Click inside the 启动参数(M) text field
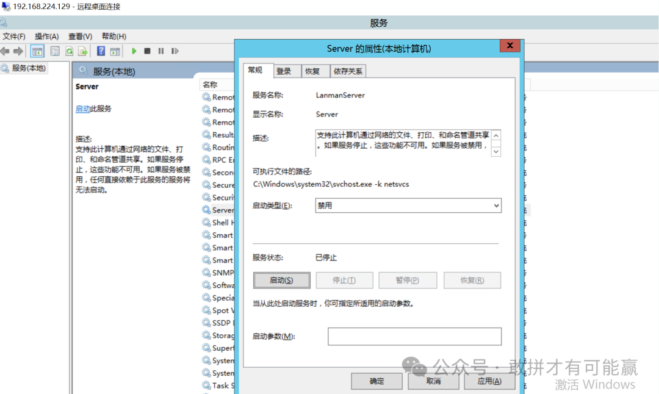Image resolution: width=659 pixels, height=394 pixels. point(414,337)
